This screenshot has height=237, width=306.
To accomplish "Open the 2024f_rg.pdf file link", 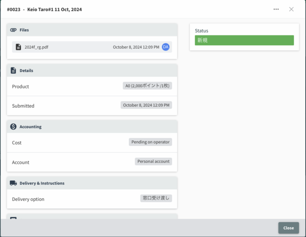I will [36, 47].
